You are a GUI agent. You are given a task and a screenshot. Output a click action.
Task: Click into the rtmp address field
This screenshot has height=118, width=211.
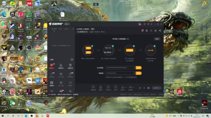pyautogui.click(x=120, y=68)
